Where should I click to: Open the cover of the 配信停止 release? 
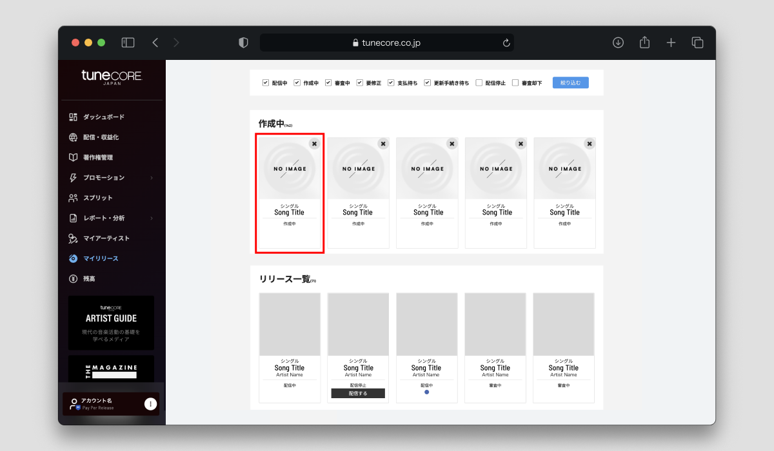pos(358,324)
